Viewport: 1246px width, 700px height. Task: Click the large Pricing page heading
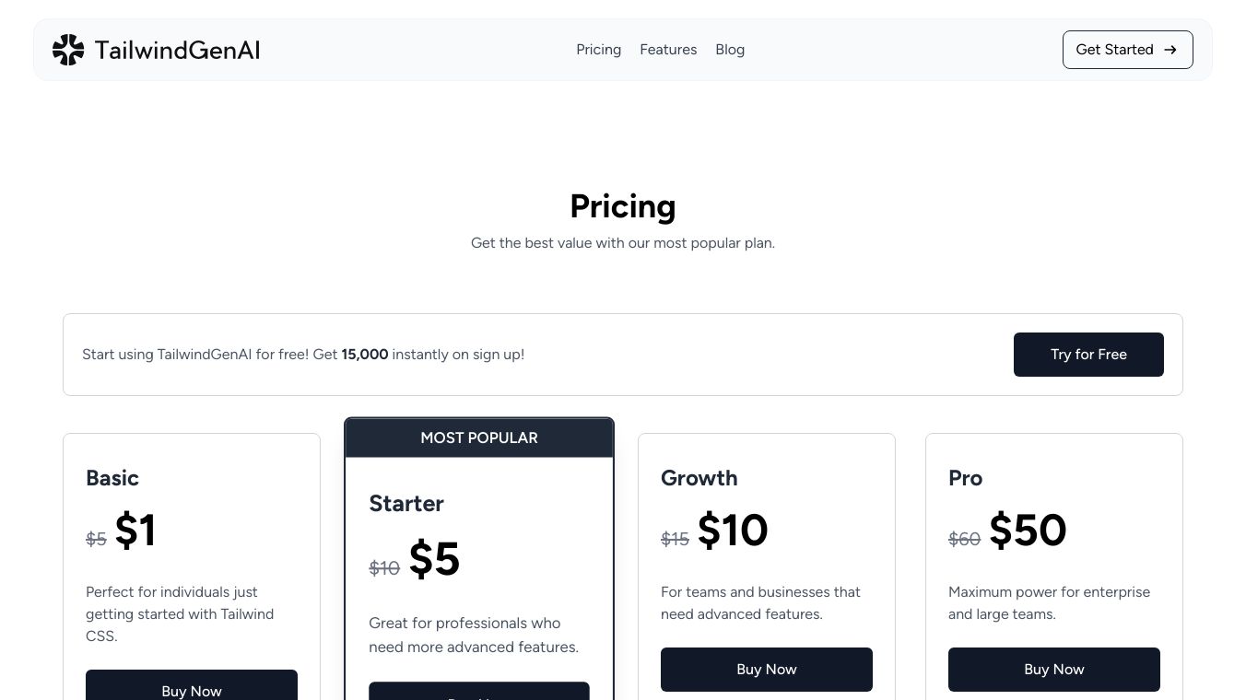pos(623,206)
